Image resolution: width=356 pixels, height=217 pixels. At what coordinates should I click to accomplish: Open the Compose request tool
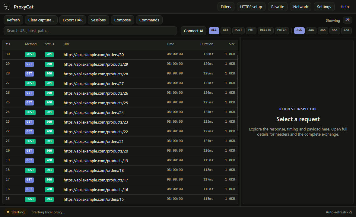point(122,20)
